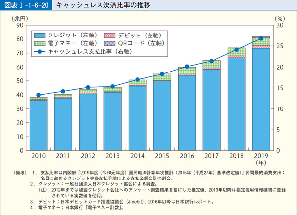Image resolution: width=297 pixels, height=215 pixels.
Task: Click the blue credit bar for 2015
Action: (x=162, y=115)
